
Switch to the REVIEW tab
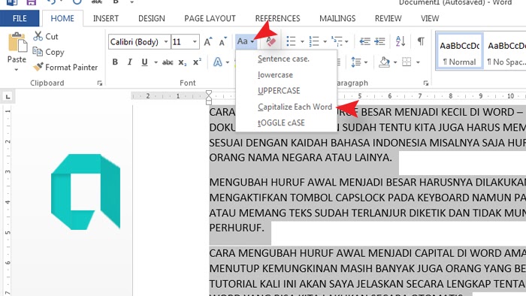[388, 19]
